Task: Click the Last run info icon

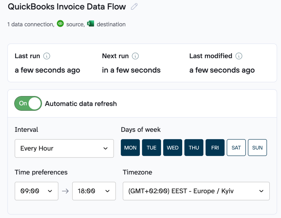Action: pos(47,56)
